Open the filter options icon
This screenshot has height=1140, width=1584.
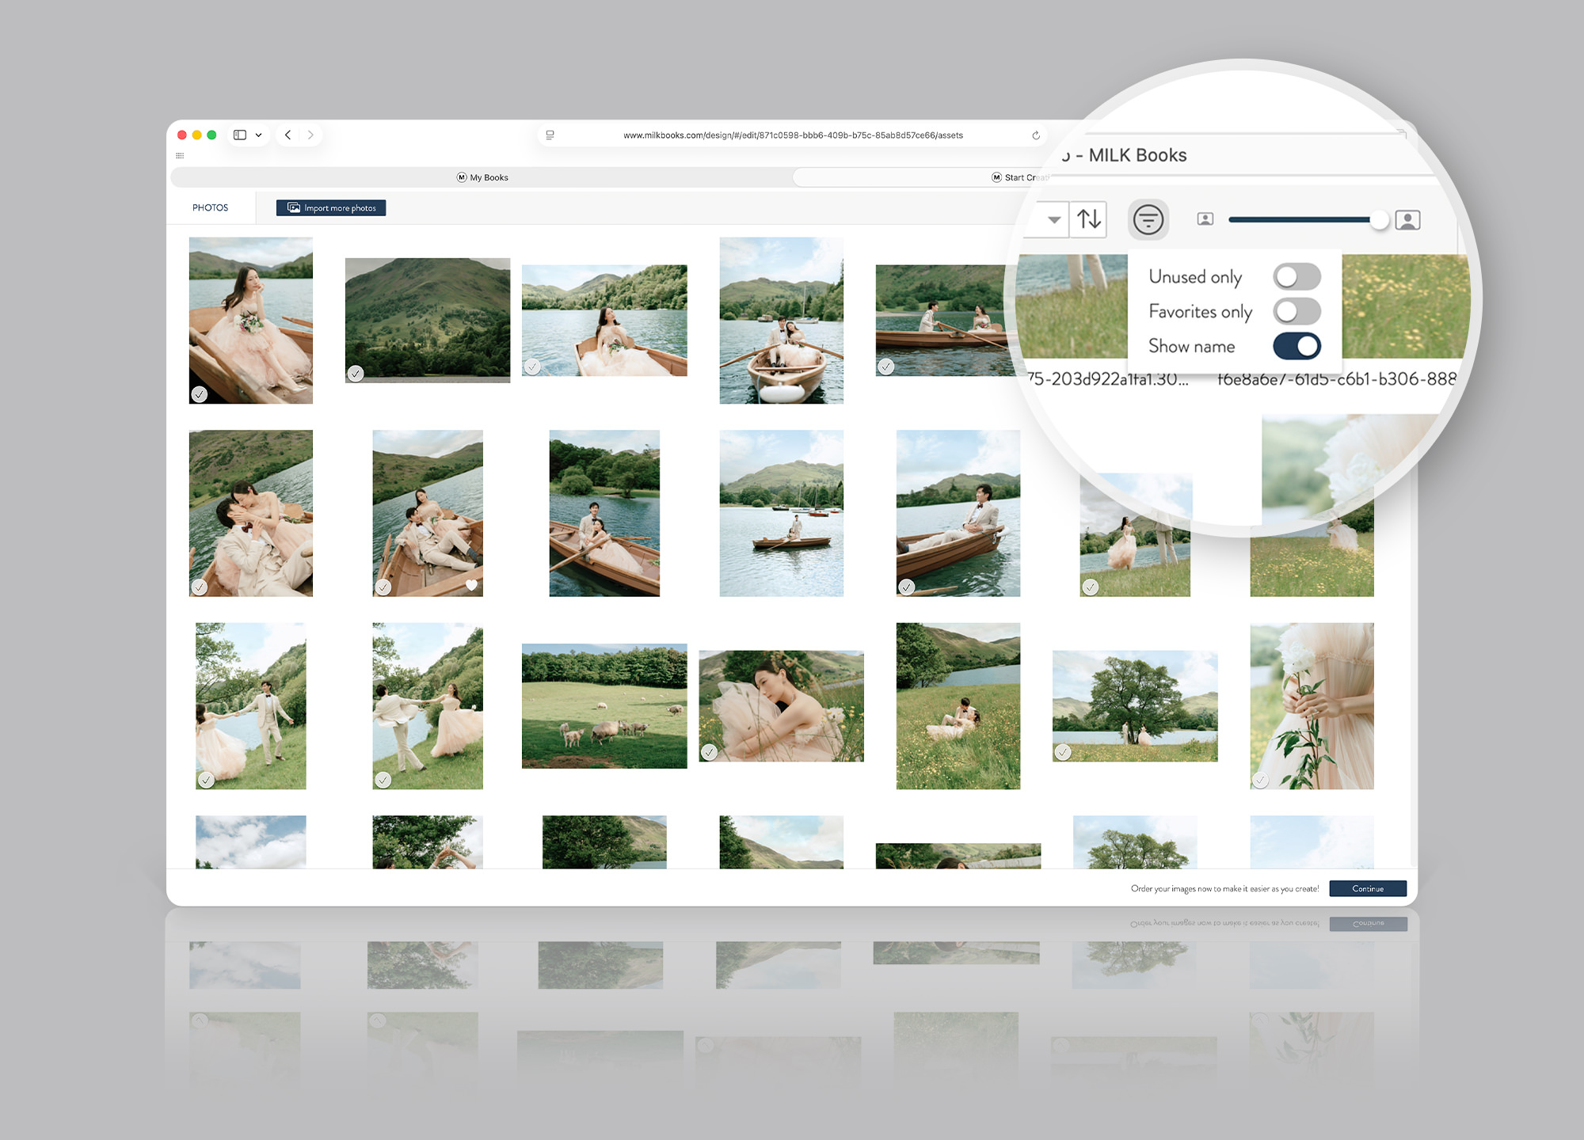[1148, 219]
